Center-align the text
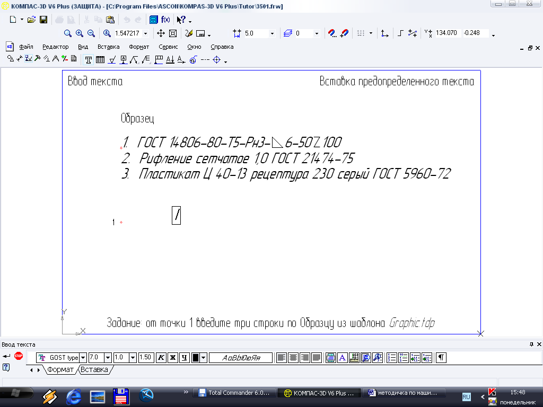 [x=293, y=358]
